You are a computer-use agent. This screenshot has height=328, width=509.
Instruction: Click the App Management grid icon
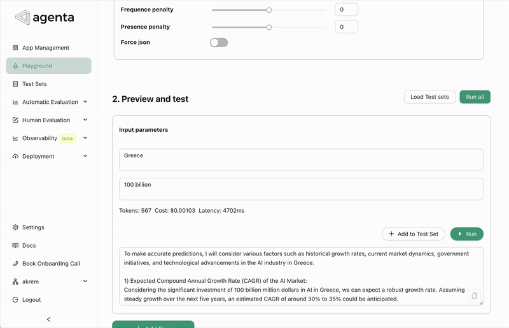pyautogui.click(x=16, y=48)
